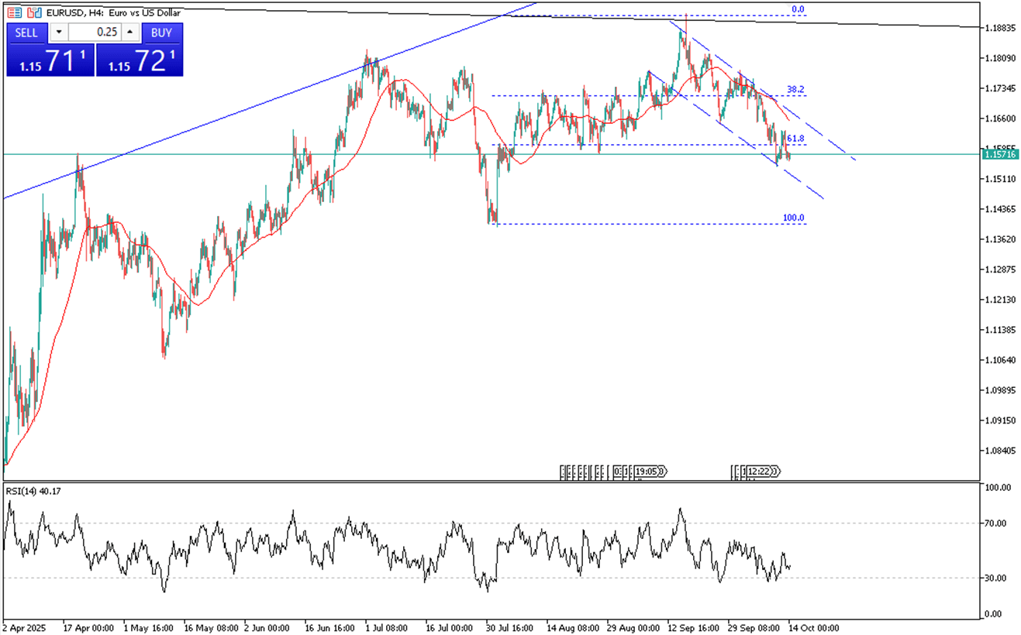
Task: Click the 2 Apr 2025 date label
Action: point(25,627)
